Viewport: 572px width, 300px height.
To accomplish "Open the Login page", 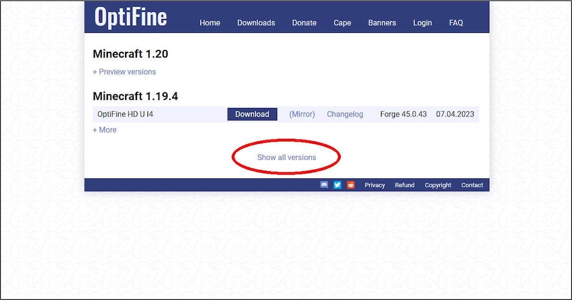I will pyautogui.click(x=422, y=22).
